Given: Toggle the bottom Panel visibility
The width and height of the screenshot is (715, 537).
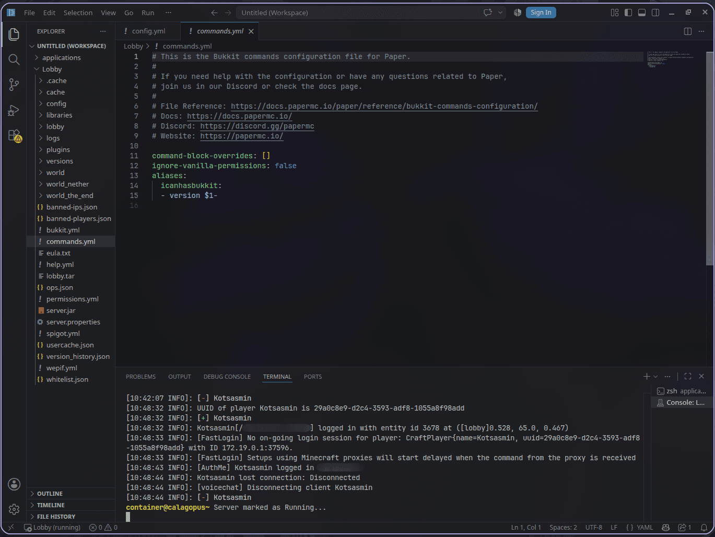Looking at the screenshot, I should coord(642,13).
